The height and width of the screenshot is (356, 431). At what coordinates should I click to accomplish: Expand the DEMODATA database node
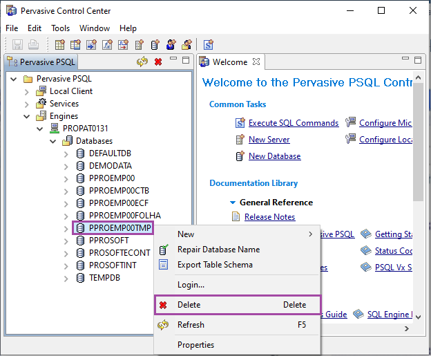tap(66, 166)
